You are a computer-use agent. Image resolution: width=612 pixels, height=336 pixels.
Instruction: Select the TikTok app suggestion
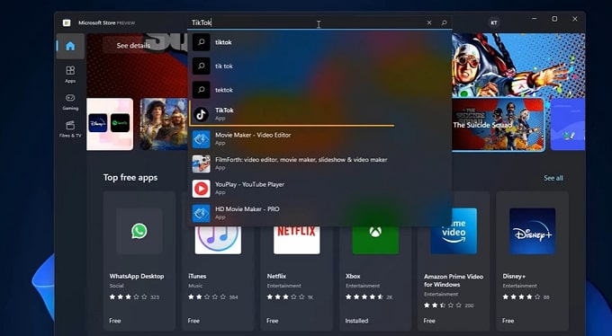click(292, 114)
